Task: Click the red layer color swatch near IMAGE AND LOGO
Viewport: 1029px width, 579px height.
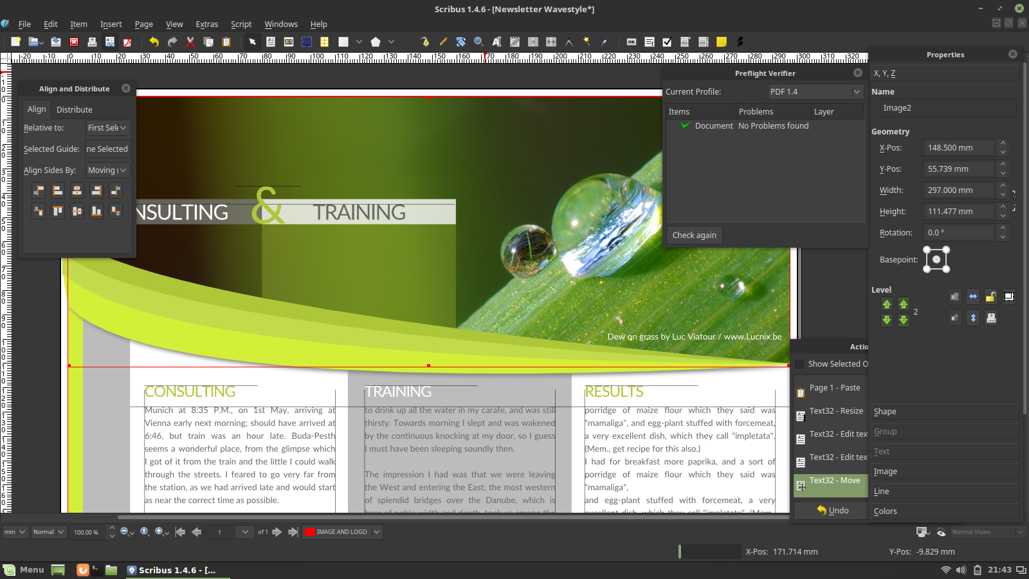Action: pyautogui.click(x=311, y=531)
